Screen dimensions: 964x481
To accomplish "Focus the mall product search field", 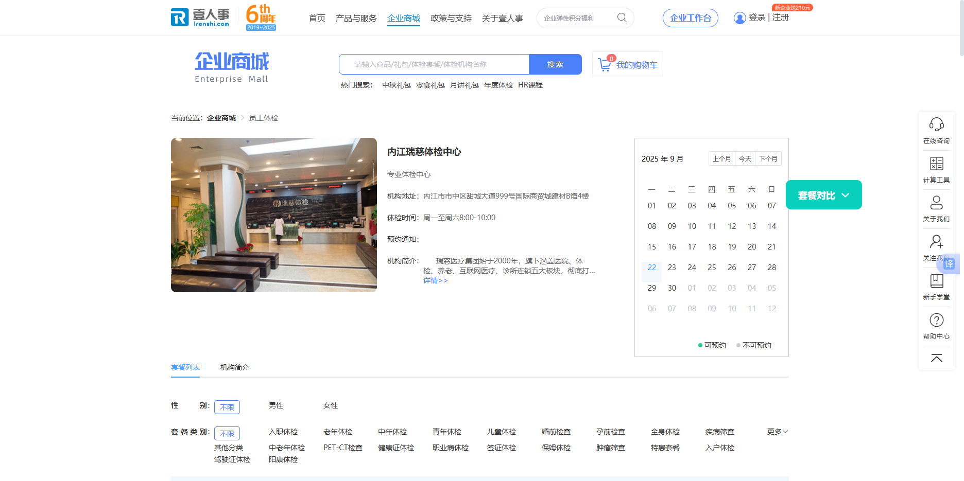I will [434, 64].
